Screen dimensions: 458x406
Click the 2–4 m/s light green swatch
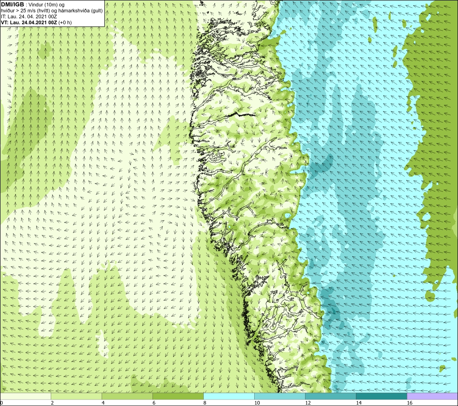pyautogui.click(x=76, y=396)
